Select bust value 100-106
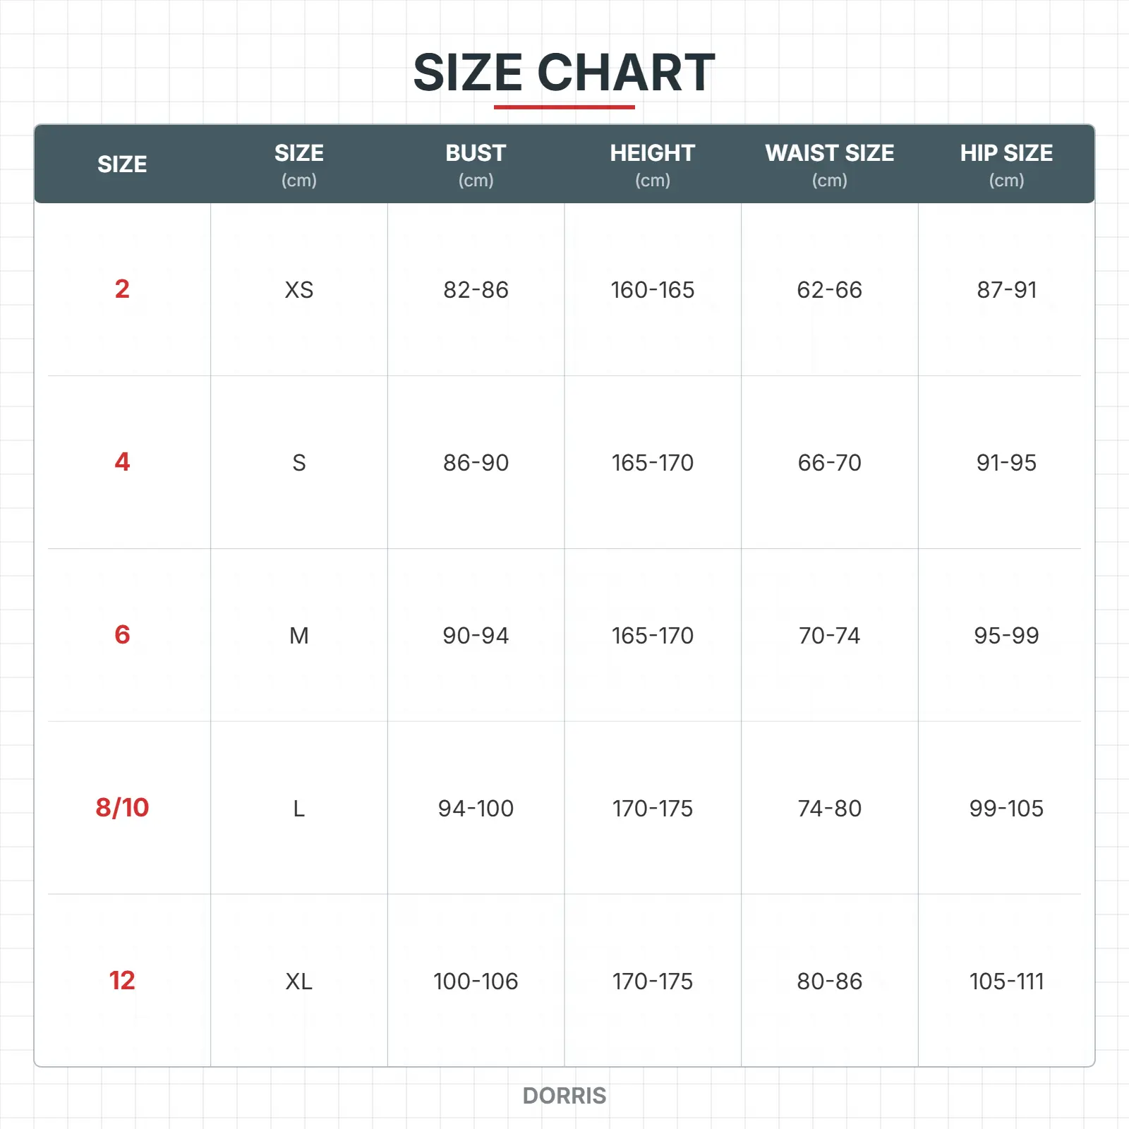Viewport: 1129px width, 1129px height. tap(476, 982)
